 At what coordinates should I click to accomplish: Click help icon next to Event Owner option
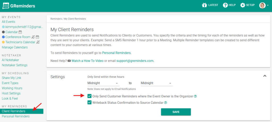(x=195, y=96)
